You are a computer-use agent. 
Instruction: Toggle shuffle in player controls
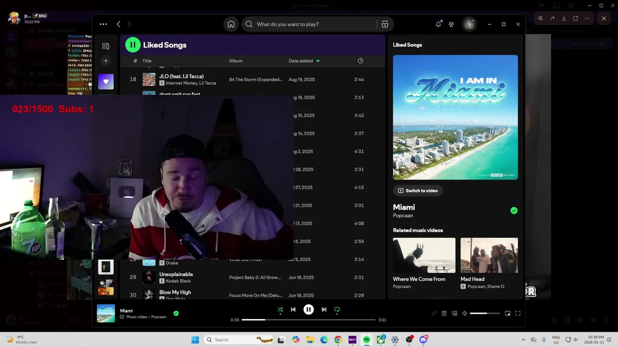280,310
